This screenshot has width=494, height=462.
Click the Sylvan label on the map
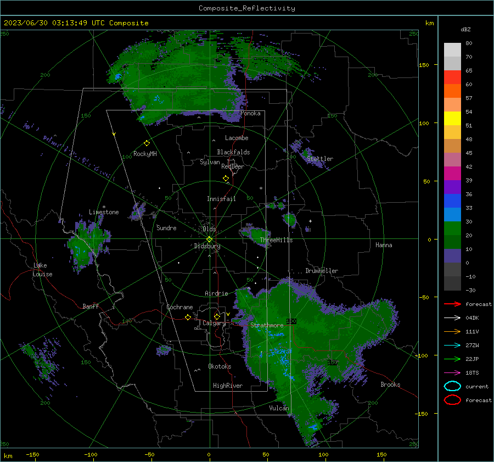[x=210, y=162]
